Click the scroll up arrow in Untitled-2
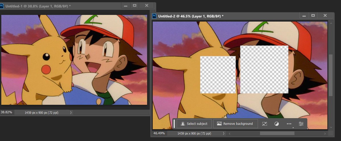 click(330, 24)
